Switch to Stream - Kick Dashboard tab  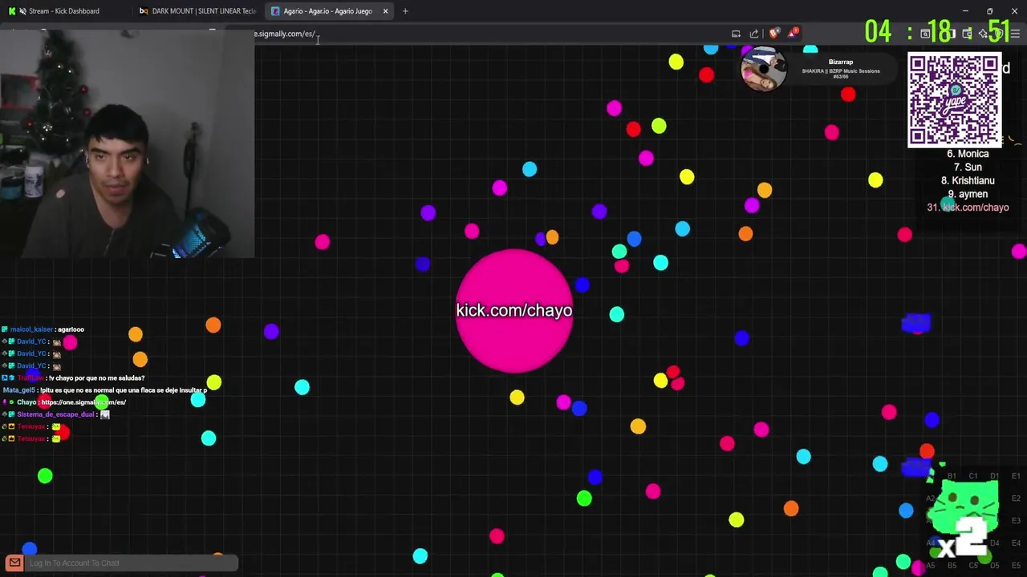point(64,11)
